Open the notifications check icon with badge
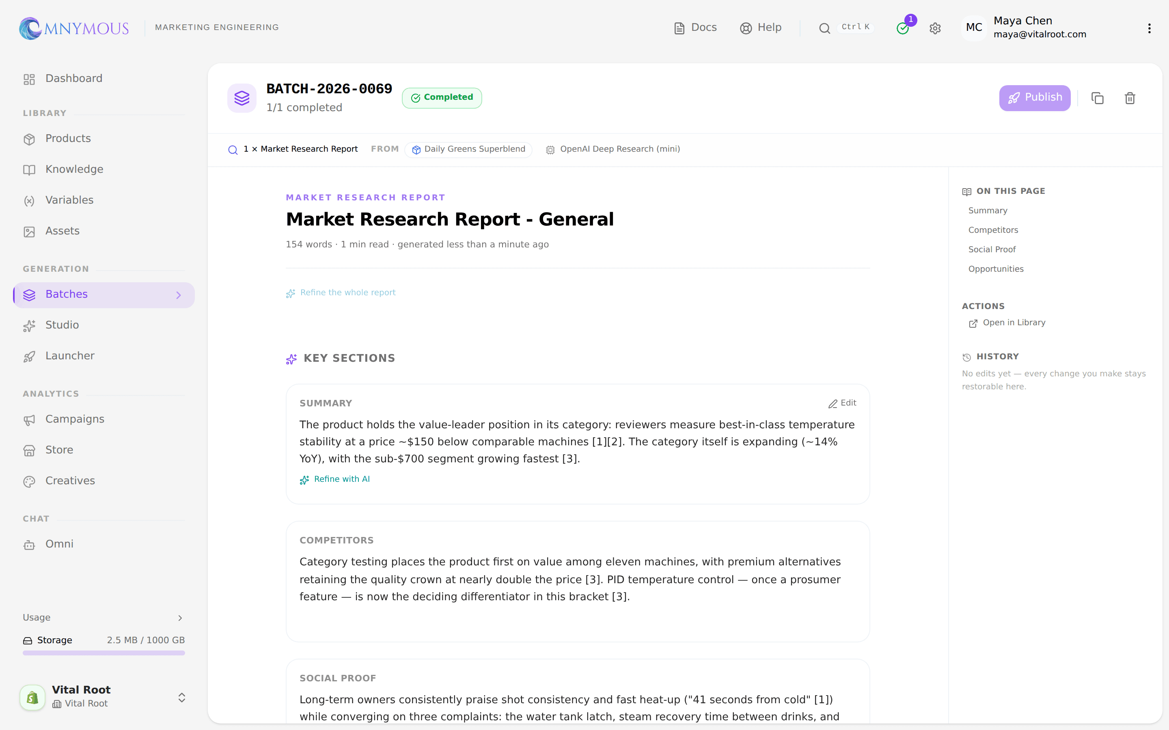The image size is (1169, 730). (x=902, y=28)
